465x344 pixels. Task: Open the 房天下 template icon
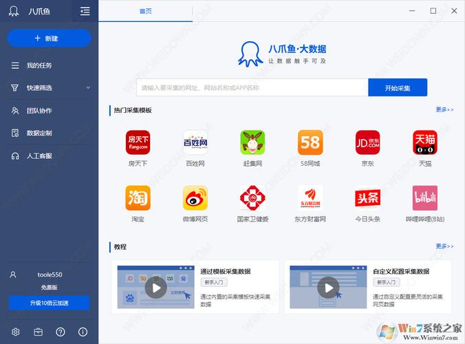tap(138, 142)
